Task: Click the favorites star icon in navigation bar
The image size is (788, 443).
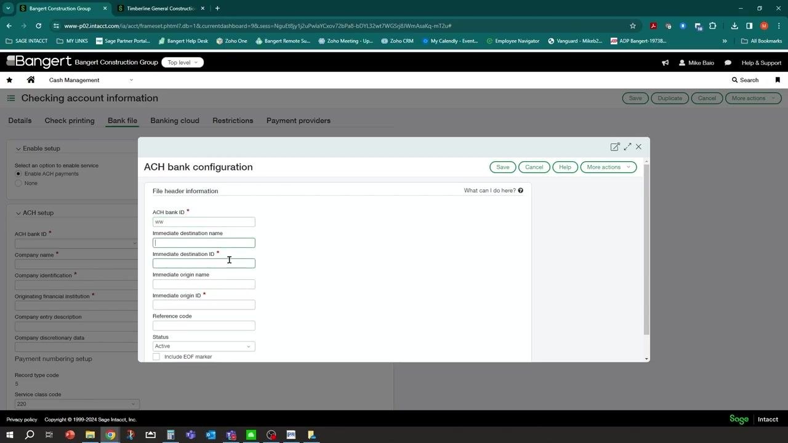Action: point(9,80)
